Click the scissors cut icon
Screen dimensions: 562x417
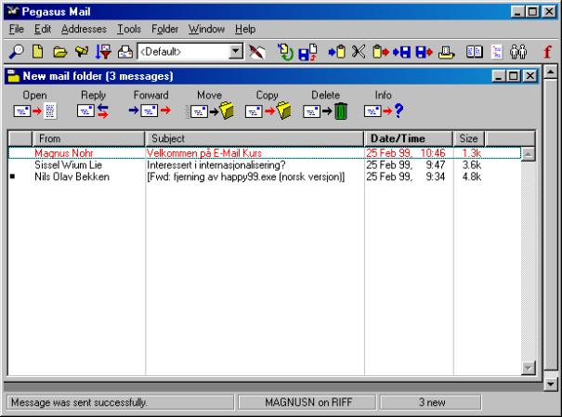[359, 52]
